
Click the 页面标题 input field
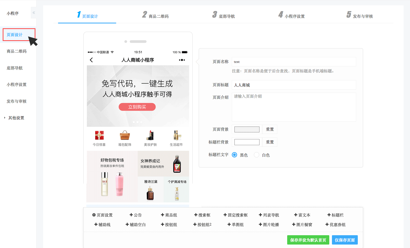coord(294,85)
